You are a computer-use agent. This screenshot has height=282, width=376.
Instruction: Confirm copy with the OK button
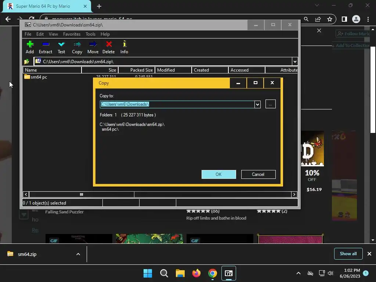tap(219, 174)
